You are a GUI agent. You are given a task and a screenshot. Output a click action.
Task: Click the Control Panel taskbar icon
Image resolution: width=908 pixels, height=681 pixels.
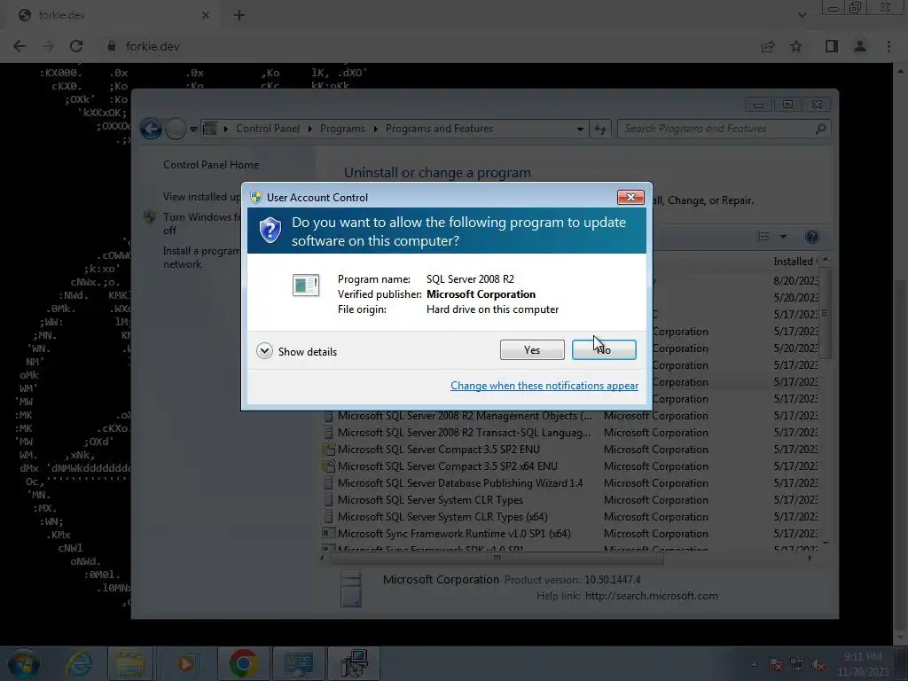tap(298, 663)
